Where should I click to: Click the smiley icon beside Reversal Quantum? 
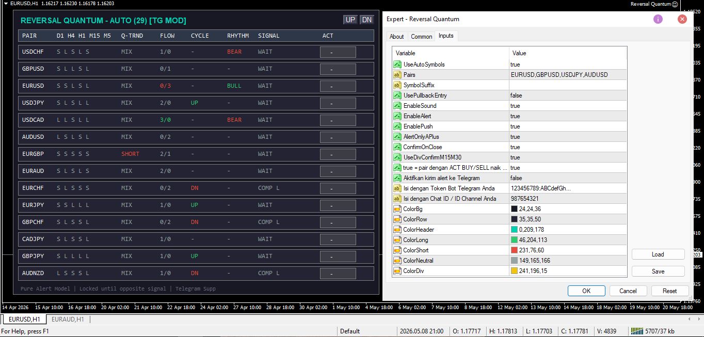click(675, 4)
